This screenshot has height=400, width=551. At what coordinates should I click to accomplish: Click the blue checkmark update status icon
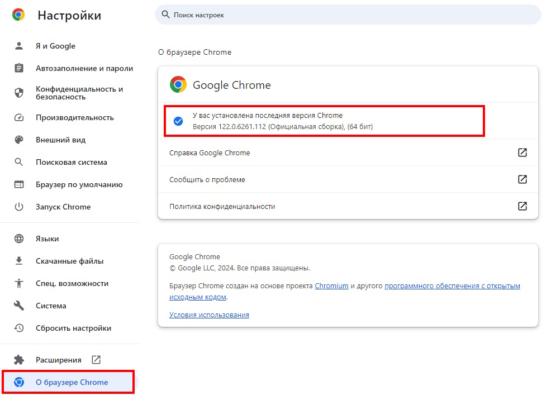click(x=178, y=121)
